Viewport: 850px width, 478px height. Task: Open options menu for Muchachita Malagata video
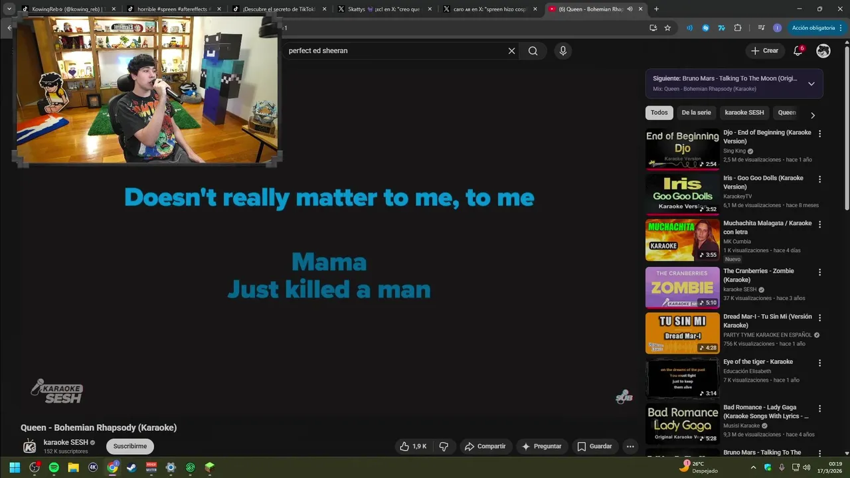819,224
